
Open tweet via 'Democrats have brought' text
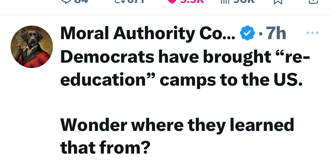166,56
